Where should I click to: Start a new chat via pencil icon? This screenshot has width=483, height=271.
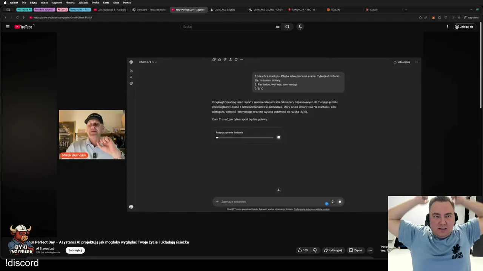coord(131,71)
